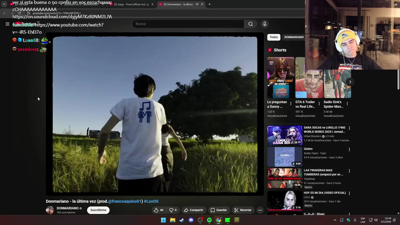Open the tab search dropdown arrow
The height and width of the screenshot is (225, 400).
pyautogui.click(x=4, y=4)
